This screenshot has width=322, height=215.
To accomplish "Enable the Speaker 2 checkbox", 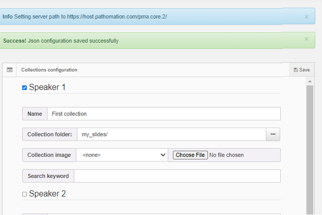I will click(24, 194).
